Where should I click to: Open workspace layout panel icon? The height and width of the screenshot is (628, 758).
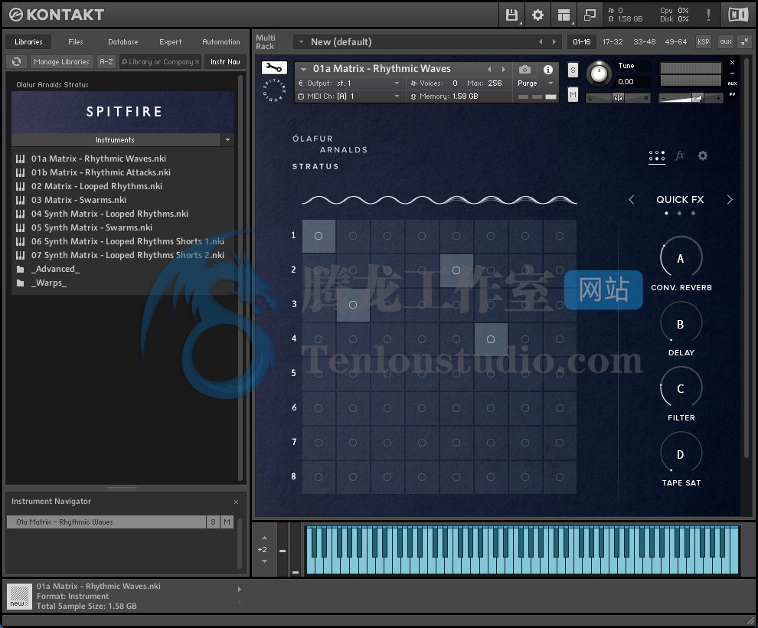pos(564,15)
